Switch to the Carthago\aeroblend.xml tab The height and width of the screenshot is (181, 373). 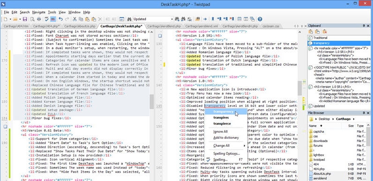(201, 26)
